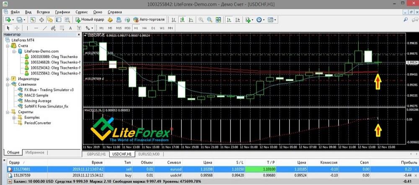The image size is (419, 185).
Task: Toggle the Strategy Tester toolbar icon
Action: tap(67, 20)
